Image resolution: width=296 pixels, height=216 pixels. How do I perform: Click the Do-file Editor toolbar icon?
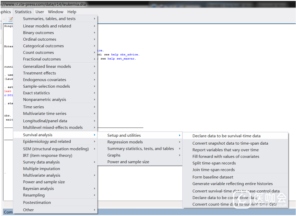(x=10, y=20)
